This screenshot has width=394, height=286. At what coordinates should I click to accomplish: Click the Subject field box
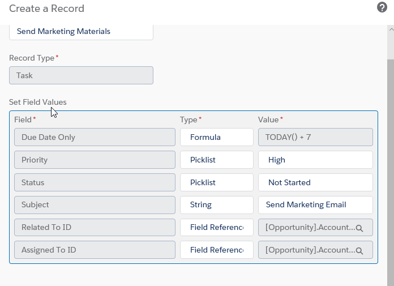tap(95, 204)
